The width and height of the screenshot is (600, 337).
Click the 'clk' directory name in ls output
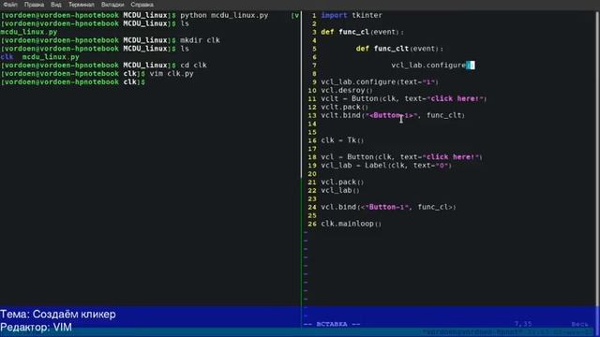[x=7, y=57]
